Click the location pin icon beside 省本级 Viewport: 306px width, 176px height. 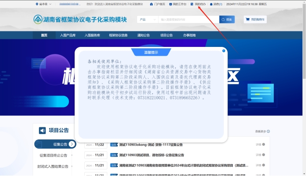37,4
